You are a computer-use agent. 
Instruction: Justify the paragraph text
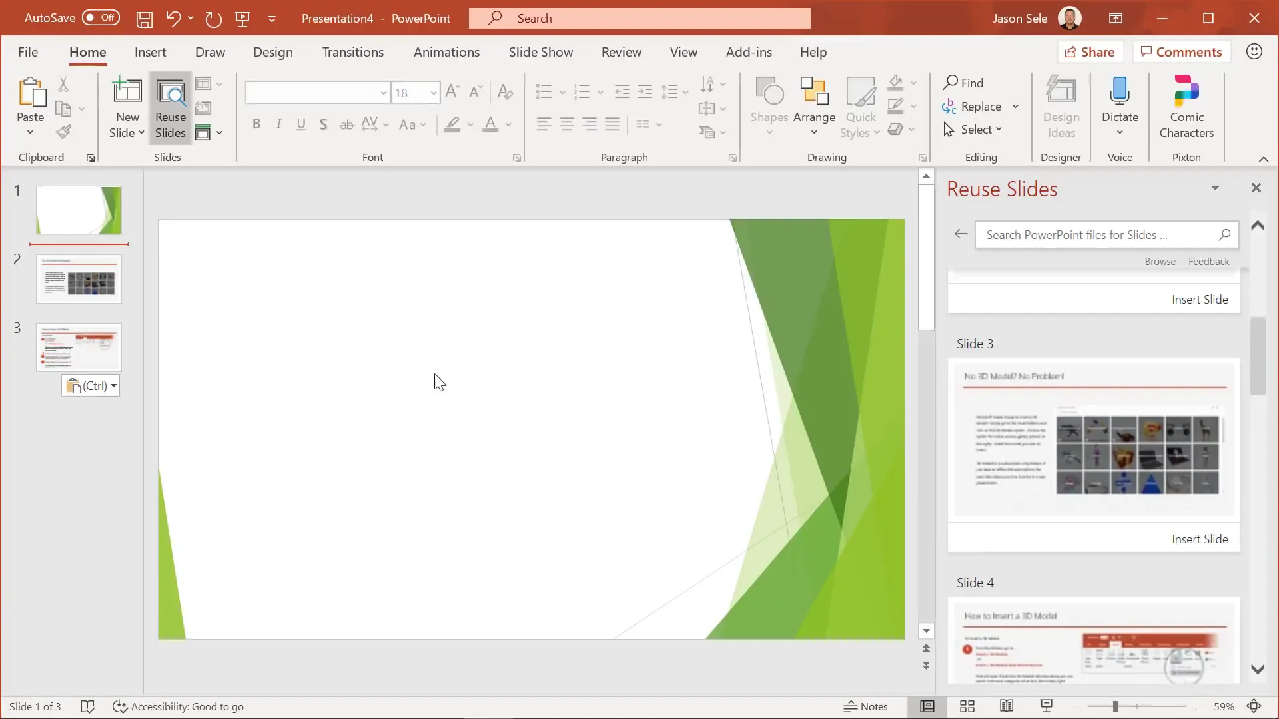point(612,124)
